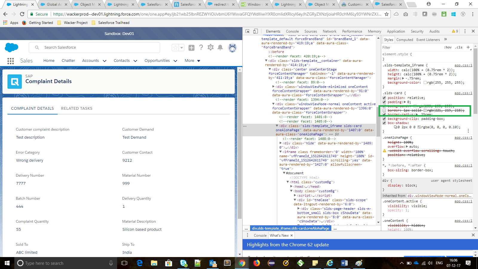Click the background-color white color swatch
Viewport: 478px width, 269px height.
tap(425, 83)
